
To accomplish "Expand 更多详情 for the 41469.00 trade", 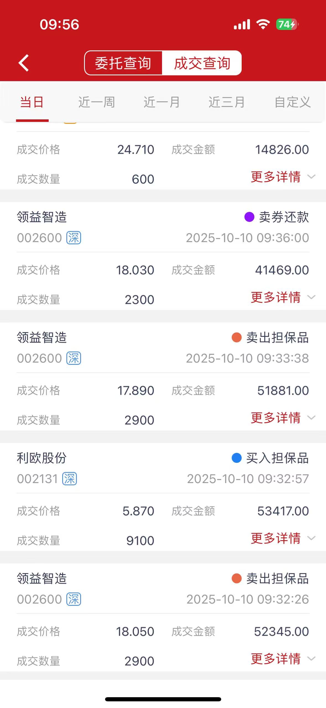I will (x=283, y=297).
